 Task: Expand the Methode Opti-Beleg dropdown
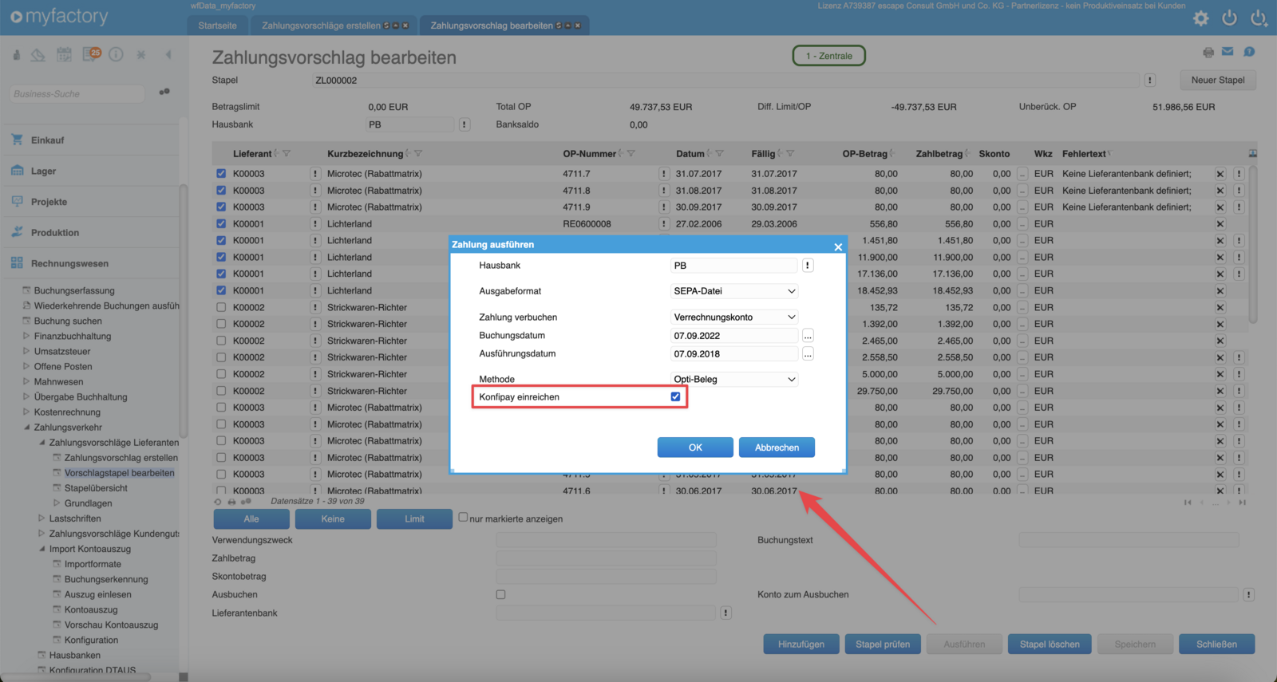734,379
